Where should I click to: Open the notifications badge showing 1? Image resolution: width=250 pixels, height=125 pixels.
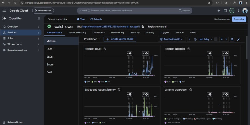pyautogui.click(x=232, y=11)
